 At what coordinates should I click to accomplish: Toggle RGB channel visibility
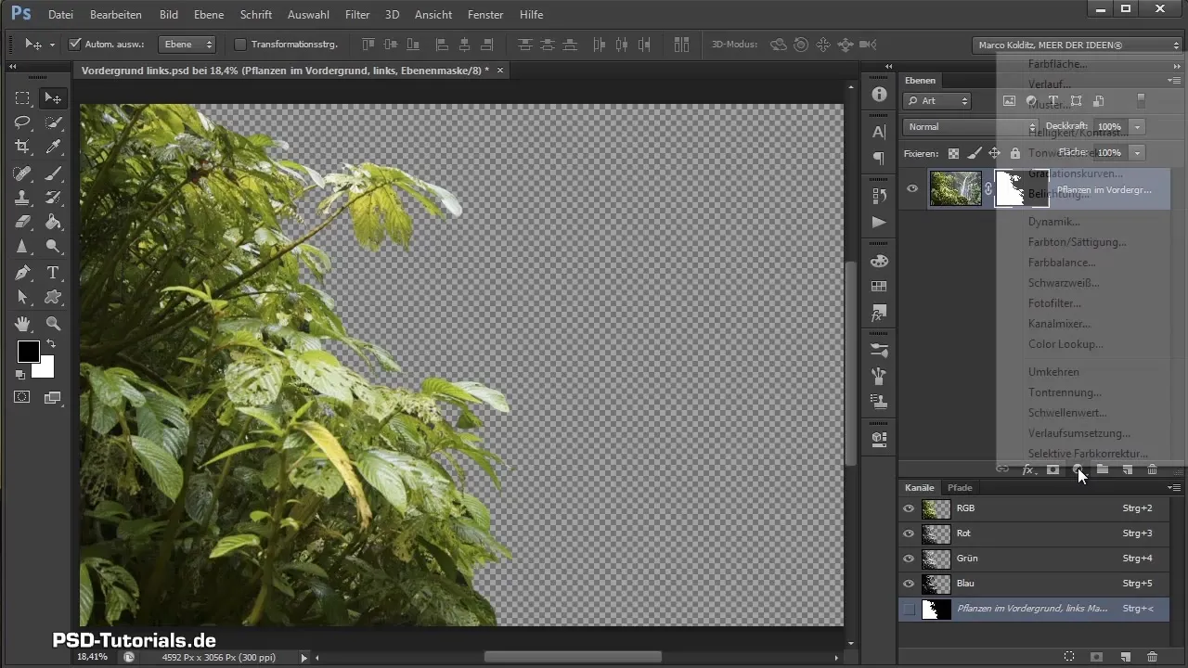pos(909,508)
